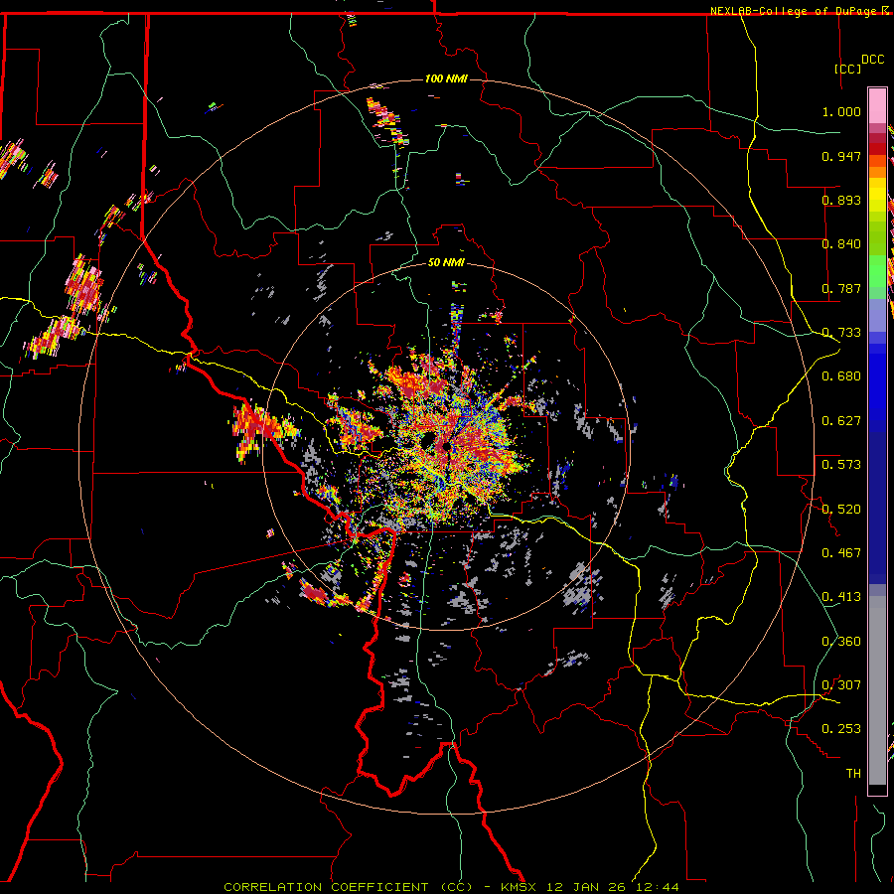The height and width of the screenshot is (894, 894).
Task: Click the 0.520 scale value
Action: pos(841,510)
